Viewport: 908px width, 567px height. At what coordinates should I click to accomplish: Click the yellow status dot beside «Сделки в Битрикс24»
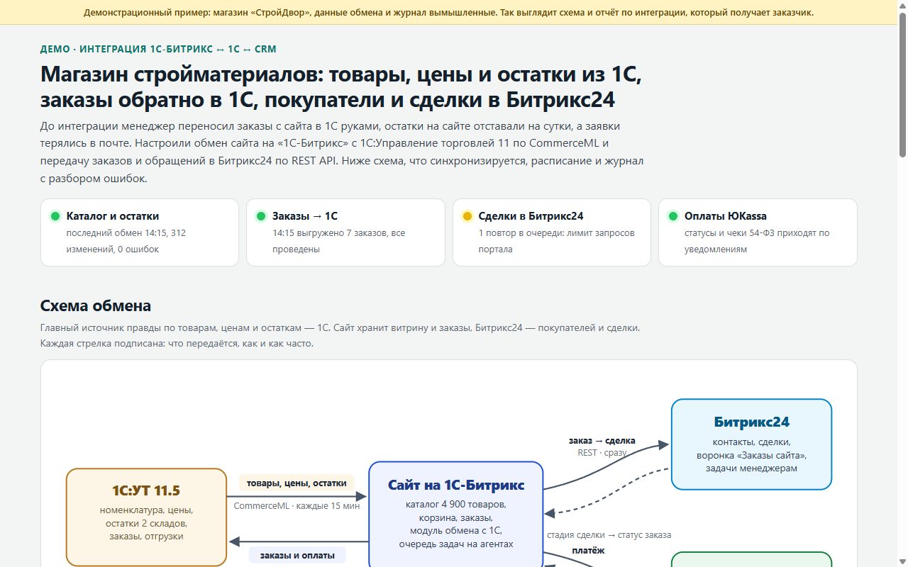467,216
